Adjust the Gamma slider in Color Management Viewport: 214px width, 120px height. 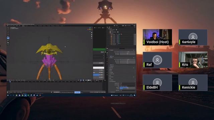(x=127, y=89)
